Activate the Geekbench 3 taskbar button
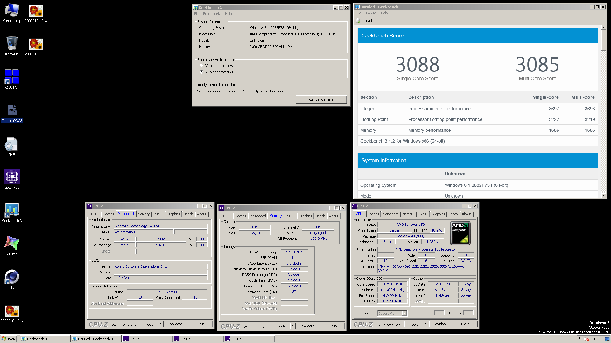Image resolution: width=611 pixels, height=343 pixels. pyautogui.click(x=45, y=339)
